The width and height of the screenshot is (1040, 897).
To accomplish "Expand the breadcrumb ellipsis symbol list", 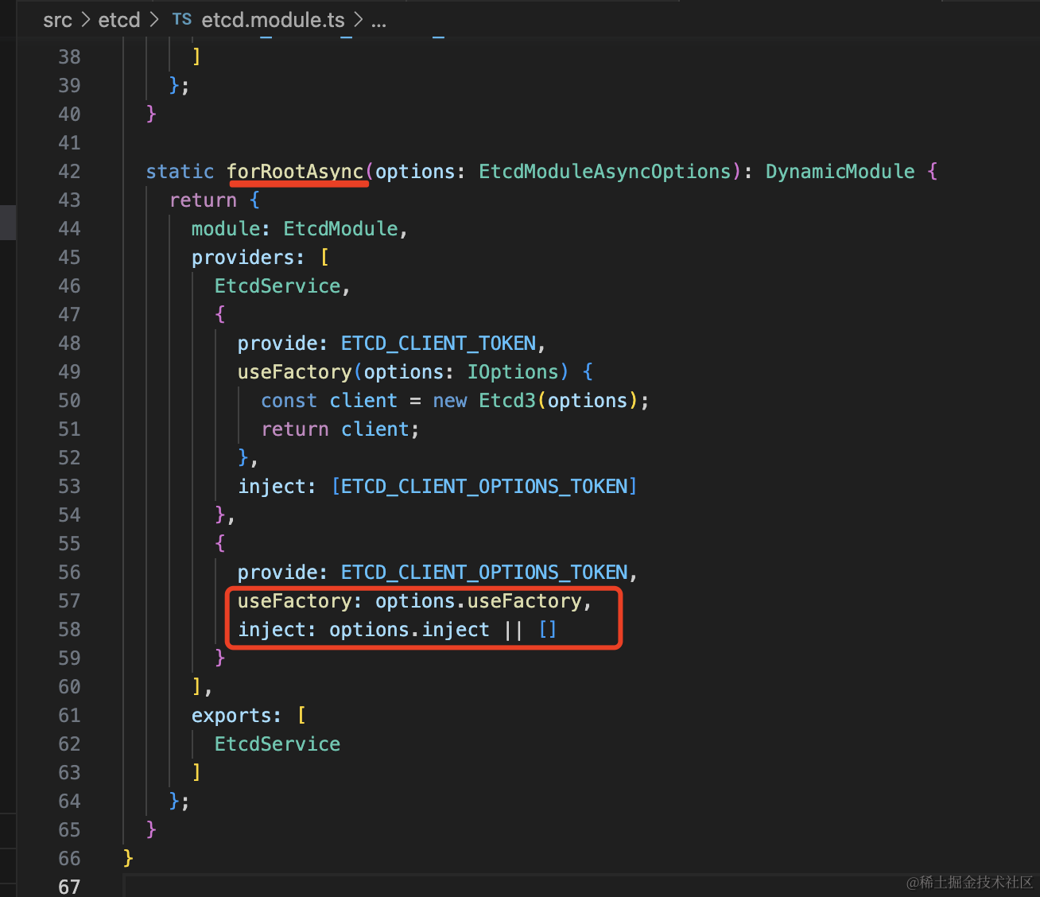I will [378, 20].
